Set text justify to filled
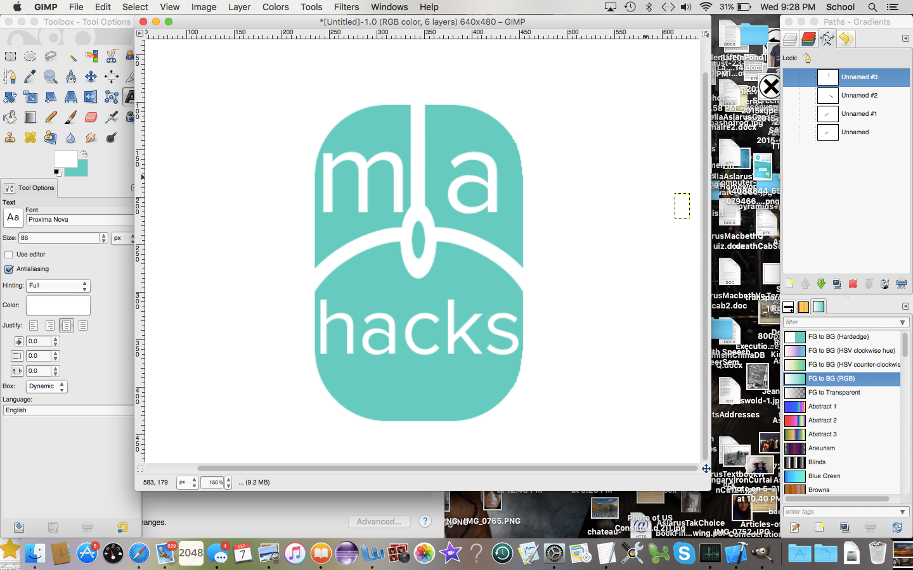 click(83, 326)
